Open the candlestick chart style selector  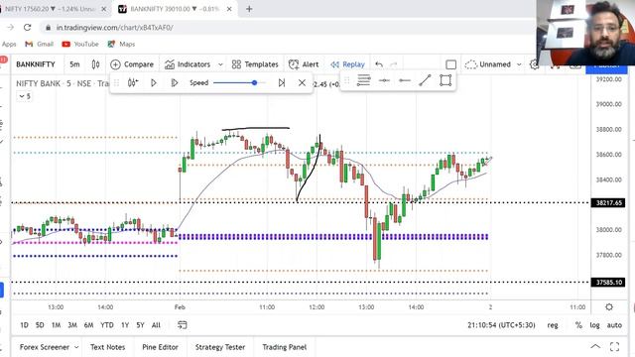coord(95,64)
